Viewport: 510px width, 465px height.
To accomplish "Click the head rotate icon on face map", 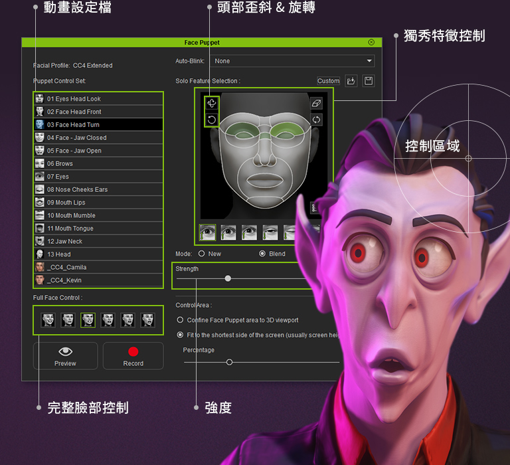I will 211,120.
